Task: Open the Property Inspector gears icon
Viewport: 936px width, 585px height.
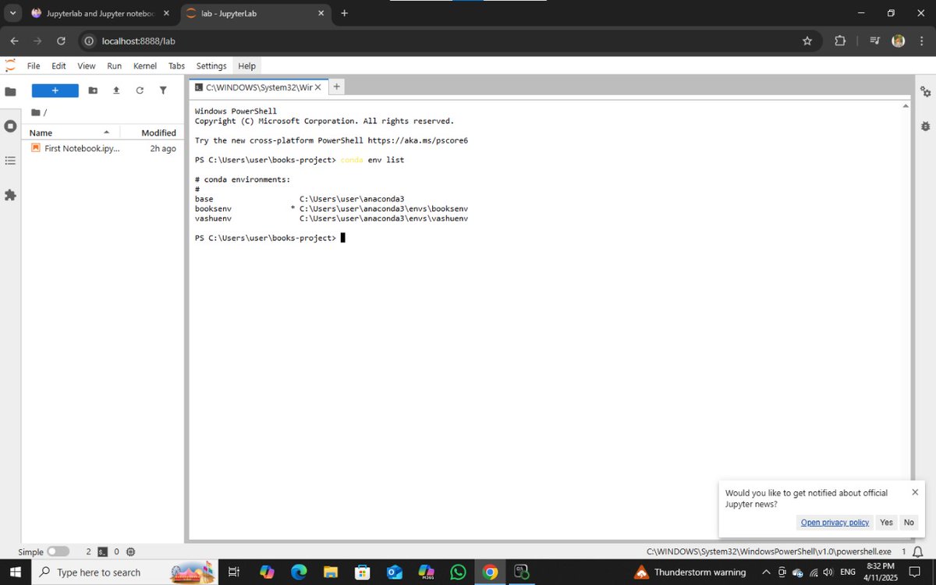Action: point(925,91)
